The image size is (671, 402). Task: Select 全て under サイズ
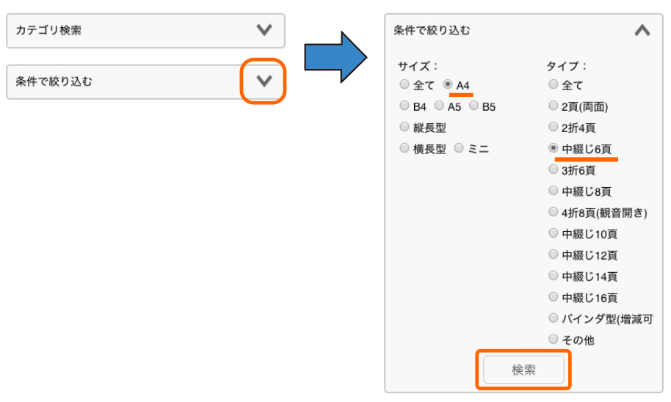tap(405, 84)
